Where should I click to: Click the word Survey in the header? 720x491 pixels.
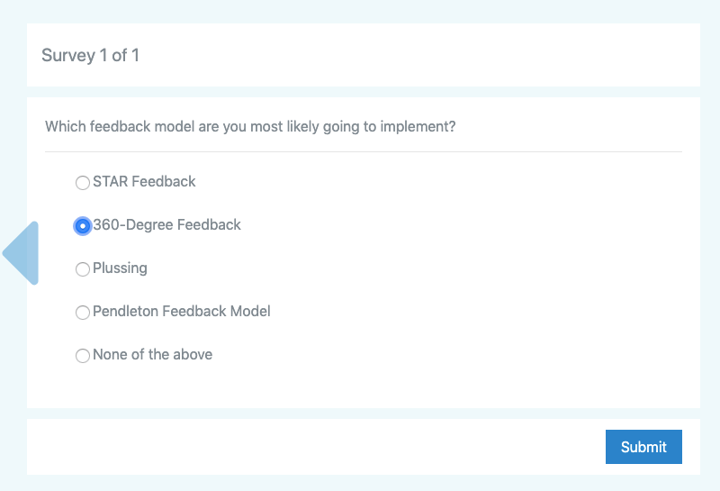click(x=68, y=56)
